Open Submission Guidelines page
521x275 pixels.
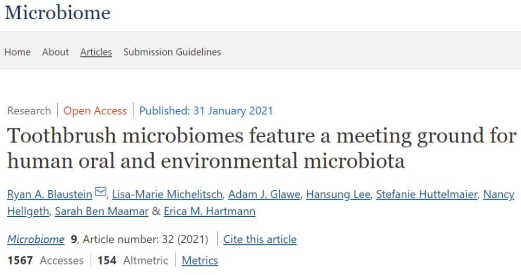pyautogui.click(x=172, y=52)
